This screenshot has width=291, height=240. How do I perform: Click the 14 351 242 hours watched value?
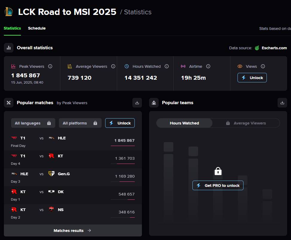click(x=141, y=78)
